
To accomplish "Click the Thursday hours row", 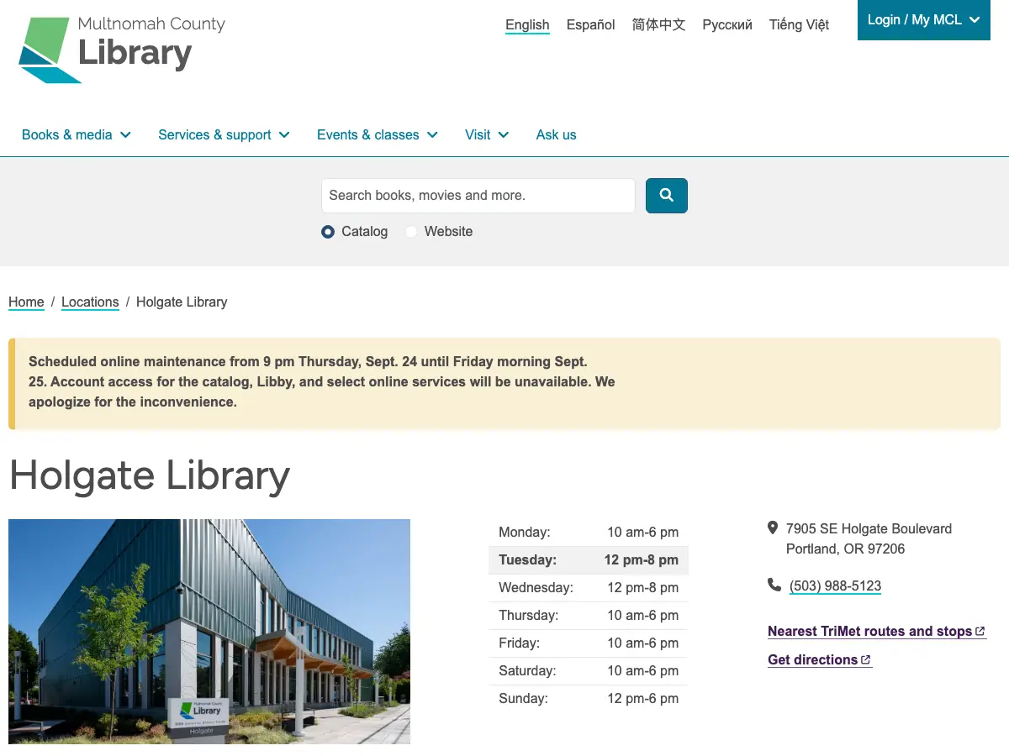I will tap(589, 616).
